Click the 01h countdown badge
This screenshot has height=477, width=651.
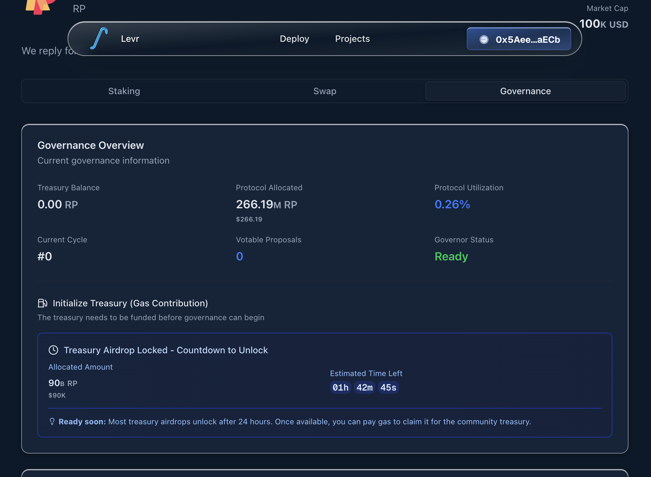(340, 387)
